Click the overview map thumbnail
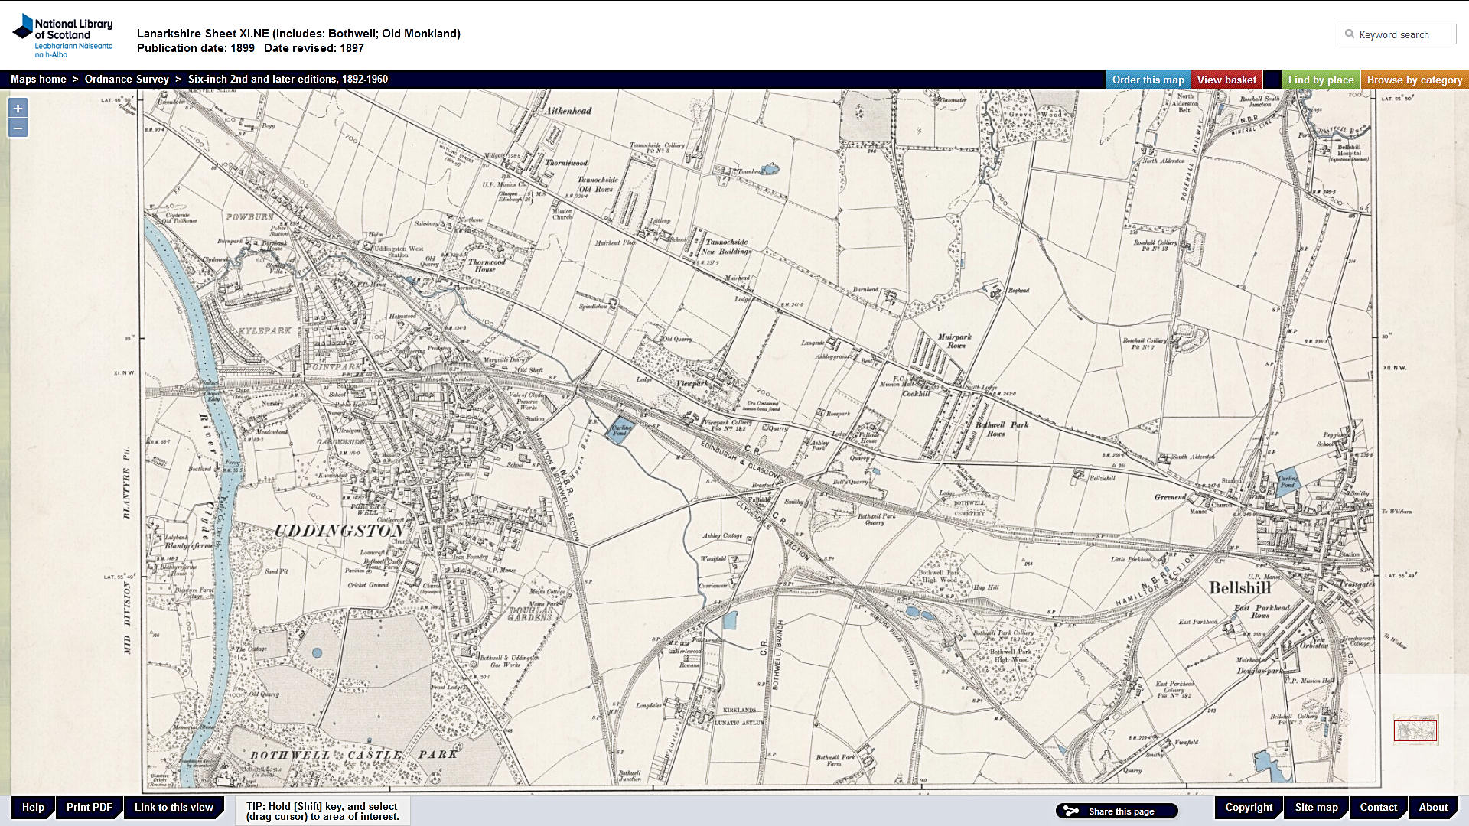This screenshot has width=1469, height=826. click(1415, 730)
